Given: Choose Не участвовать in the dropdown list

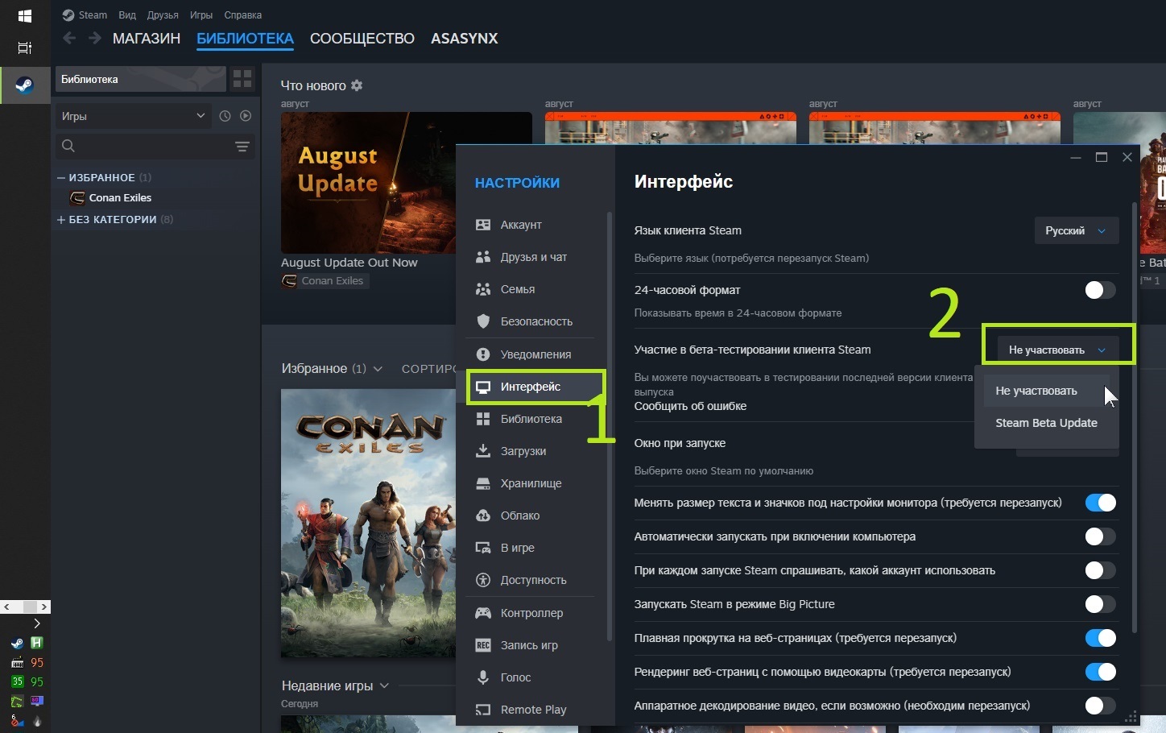Looking at the screenshot, I should pyautogui.click(x=1046, y=391).
